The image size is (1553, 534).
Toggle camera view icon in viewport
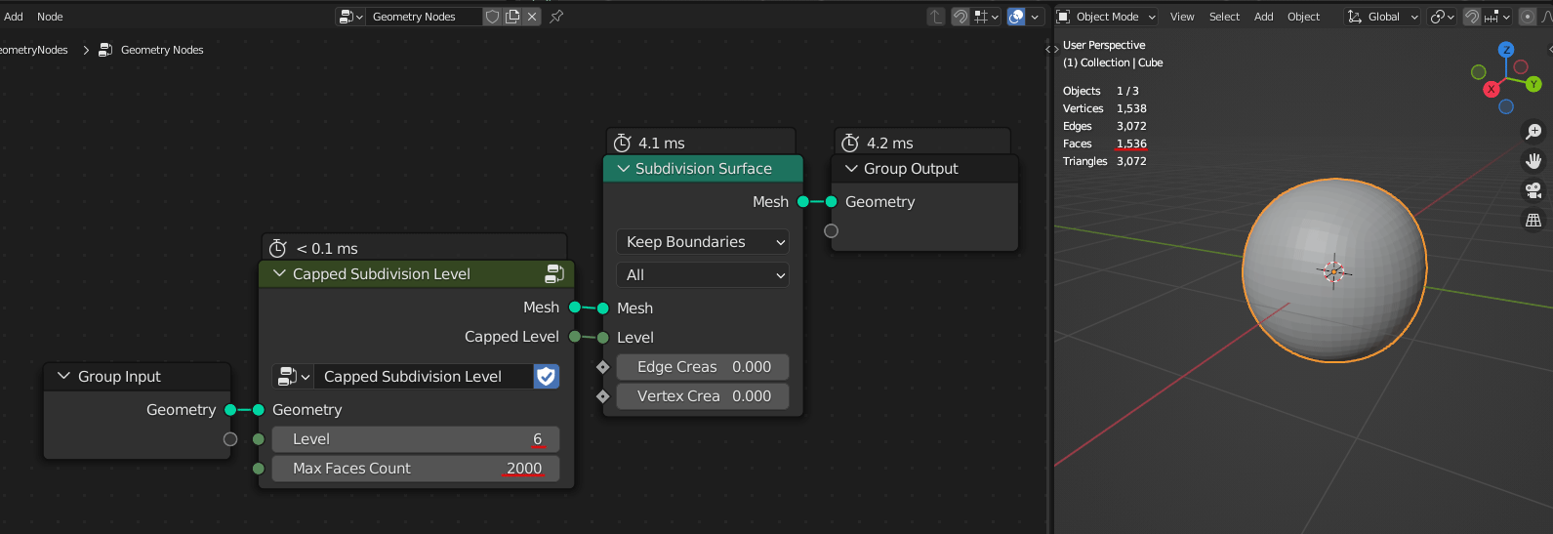tap(1533, 190)
